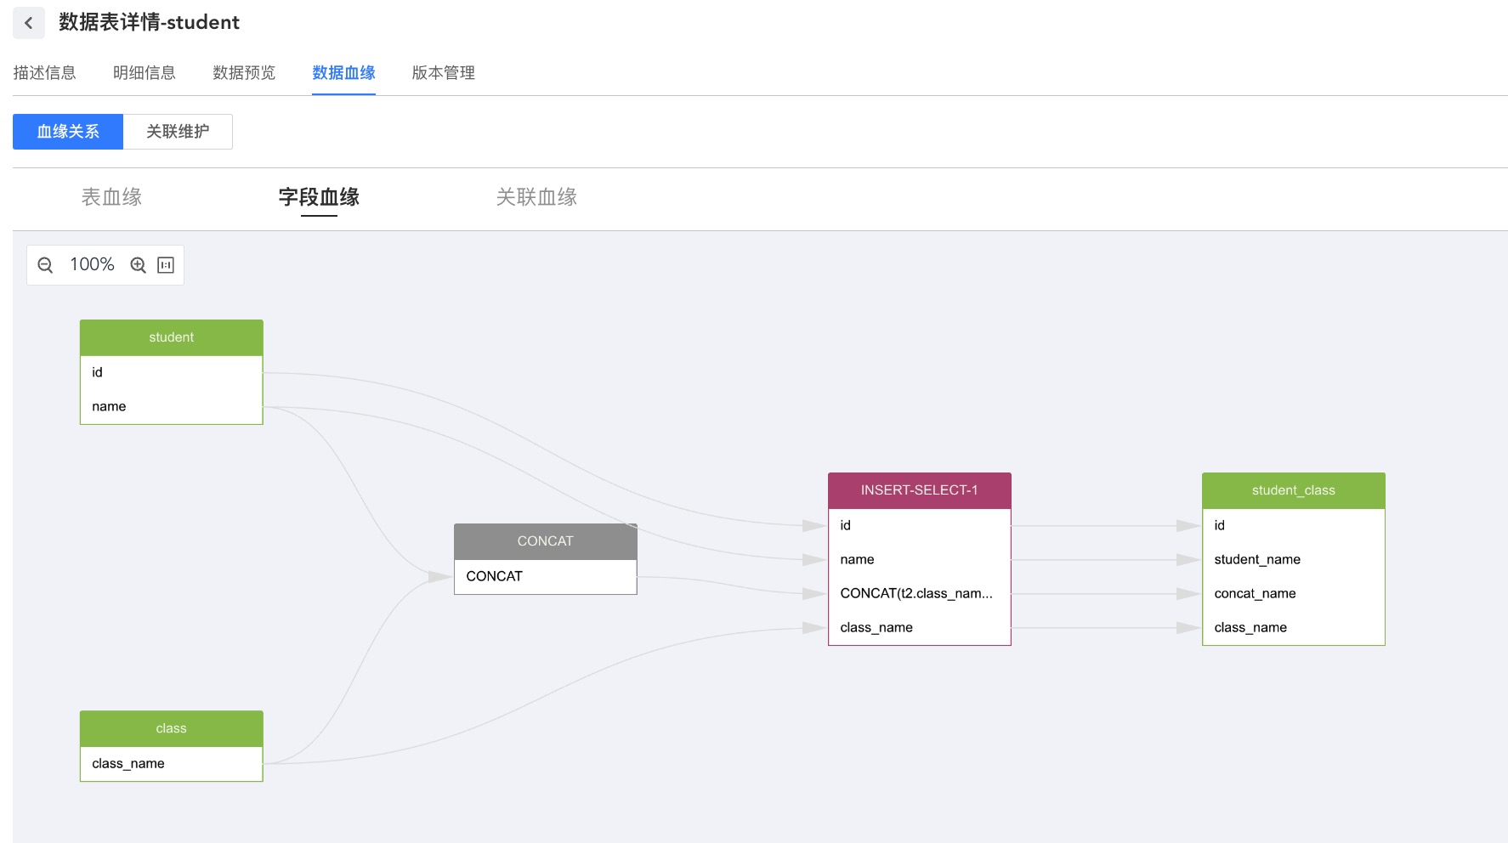Select the 数据血缘 tab
This screenshot has width=1508, height=843.
343,73
